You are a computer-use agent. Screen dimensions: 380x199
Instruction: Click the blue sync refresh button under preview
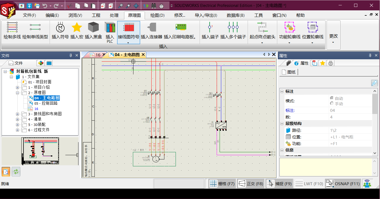(16, 172)
